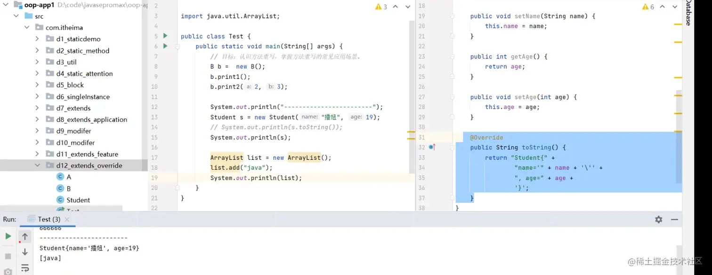Viewport: 712px width, 275px height.
Task: Select class A in project tree
Action: tap(69, 177)
